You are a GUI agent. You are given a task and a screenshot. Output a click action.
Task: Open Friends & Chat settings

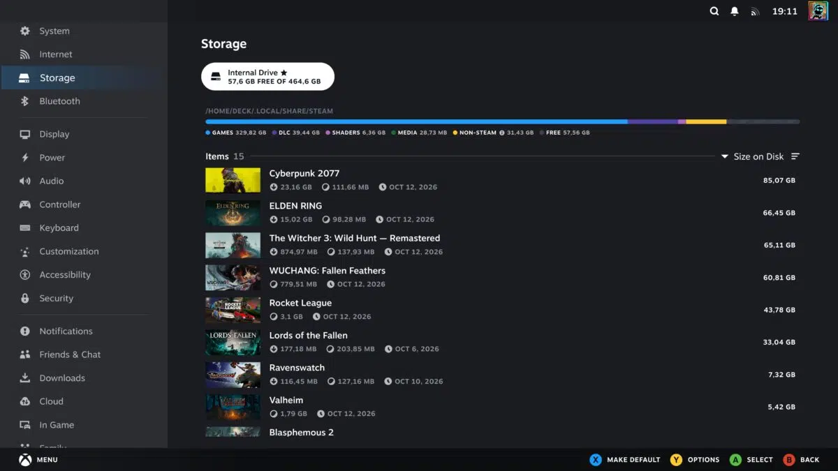coord(84,354)
